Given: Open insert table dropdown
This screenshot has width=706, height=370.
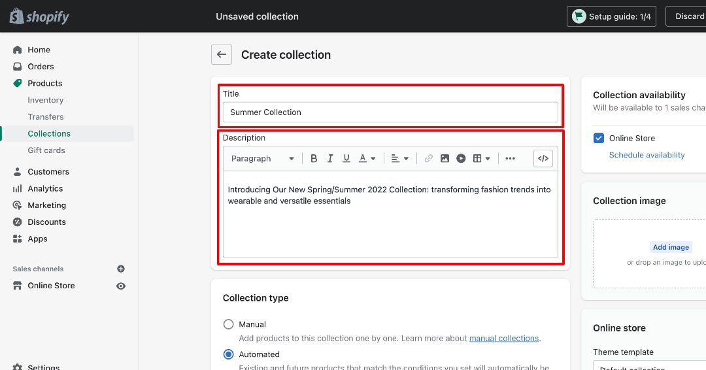Looking at the screenshot, I should pos(481,158).
